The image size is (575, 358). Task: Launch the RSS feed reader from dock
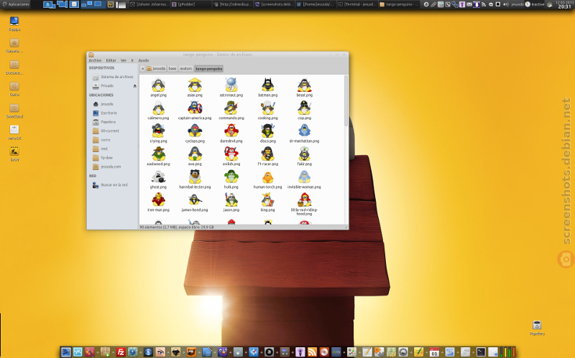point(312,352)
